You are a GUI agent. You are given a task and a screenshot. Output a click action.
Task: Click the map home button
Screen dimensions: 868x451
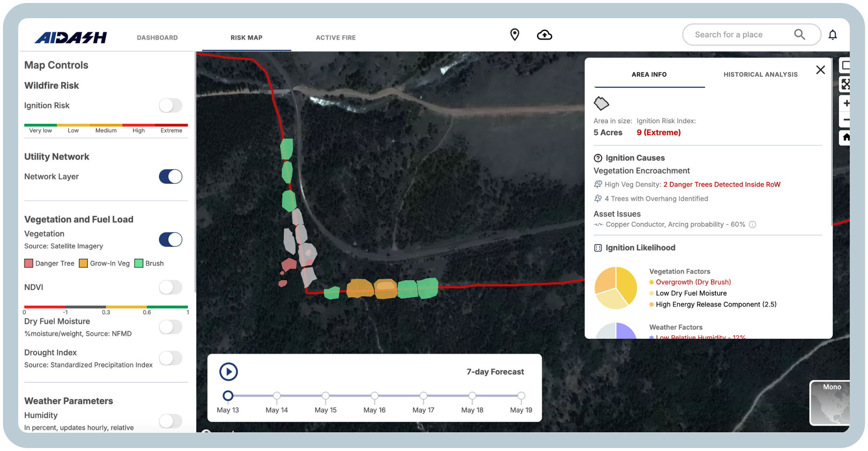pyautogui.click(x=846, y=137)
